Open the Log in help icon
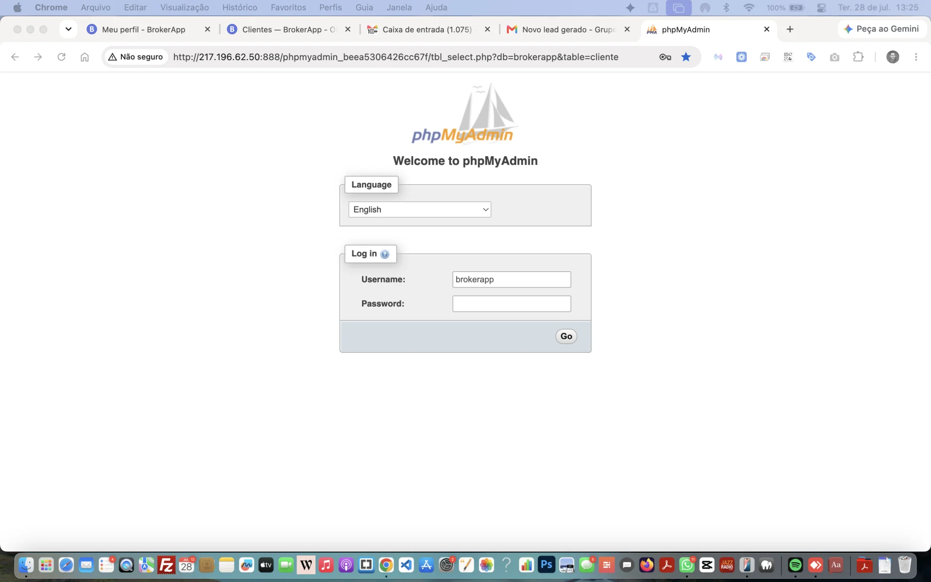 (x=385, y=254)
